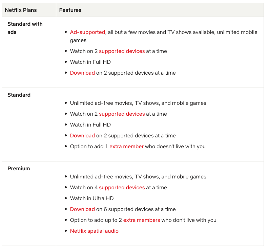
Task: Open Download link in Standard with ads row
Action: coord(82,73)
